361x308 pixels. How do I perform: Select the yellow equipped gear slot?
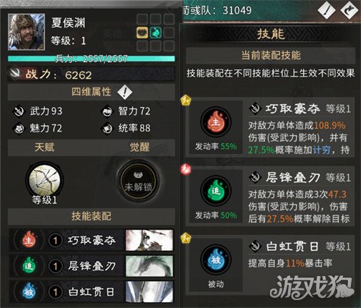coord(142,33)
